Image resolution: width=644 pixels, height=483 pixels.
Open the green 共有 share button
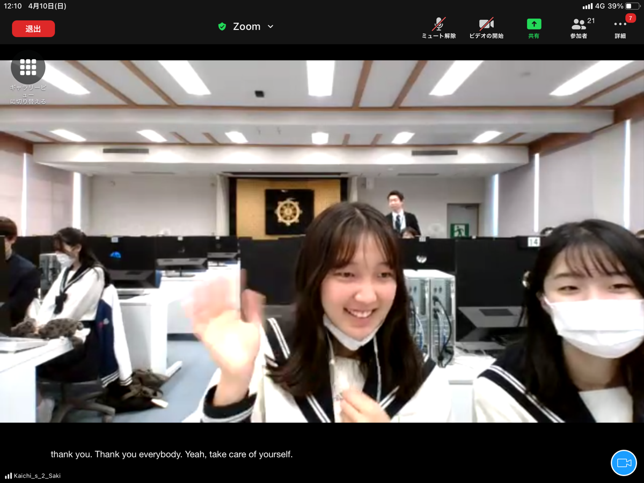533,28
